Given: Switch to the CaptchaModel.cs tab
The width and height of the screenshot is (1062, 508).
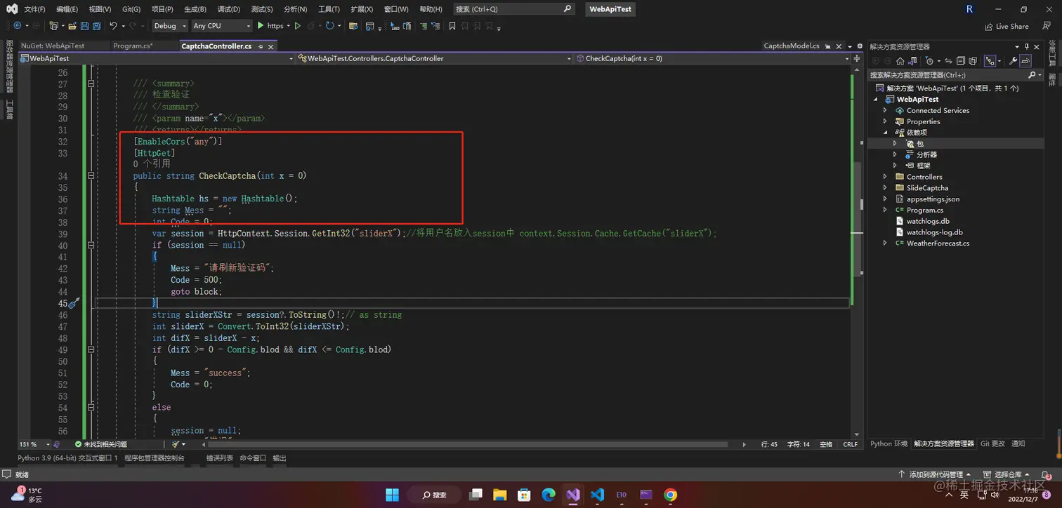Looking at the screenshot, I should (x=792, y=46).
